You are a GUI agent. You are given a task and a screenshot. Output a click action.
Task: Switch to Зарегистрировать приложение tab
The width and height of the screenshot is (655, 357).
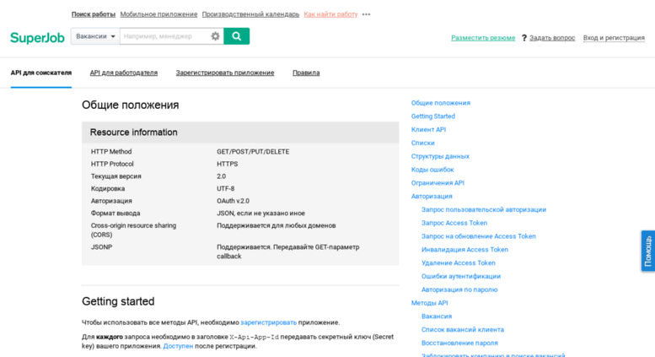225,73
